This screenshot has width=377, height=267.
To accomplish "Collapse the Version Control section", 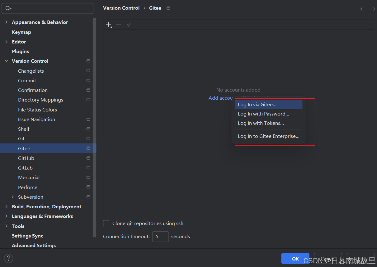I will [x=6, y=61].
